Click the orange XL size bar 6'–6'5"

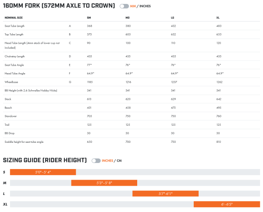227,204
